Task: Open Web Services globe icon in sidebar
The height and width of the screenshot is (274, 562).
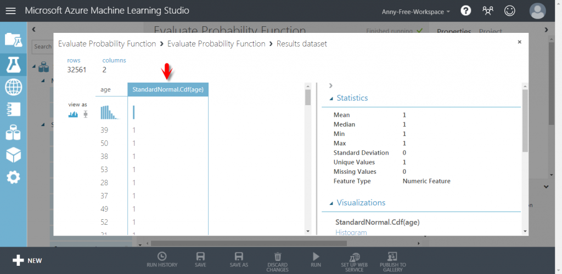Action: (13, 87)
